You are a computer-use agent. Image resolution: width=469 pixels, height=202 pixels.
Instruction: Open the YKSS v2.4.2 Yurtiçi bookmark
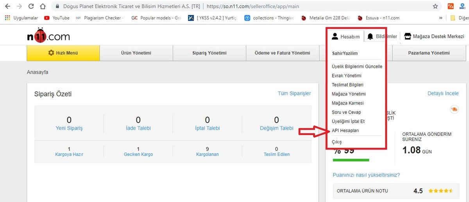(x=212, y=18)
